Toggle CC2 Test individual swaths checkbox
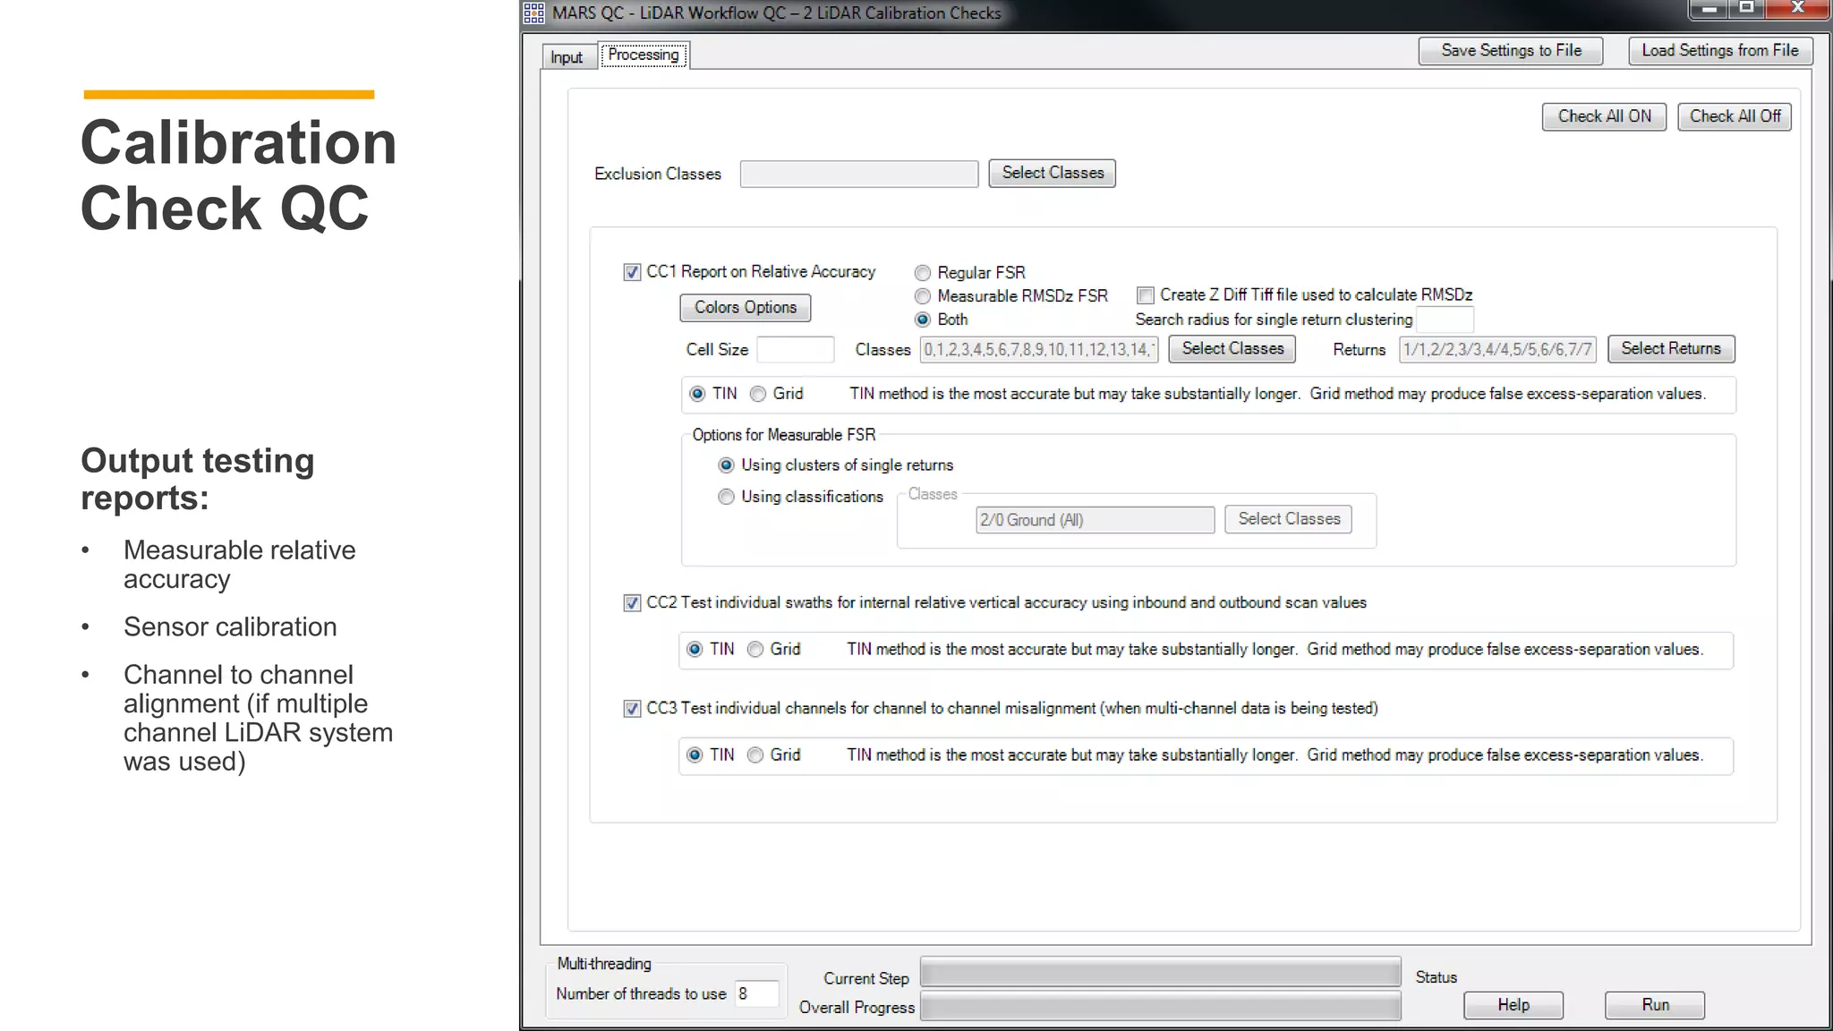The image size is (1833, 1031). tap(632, 603)
